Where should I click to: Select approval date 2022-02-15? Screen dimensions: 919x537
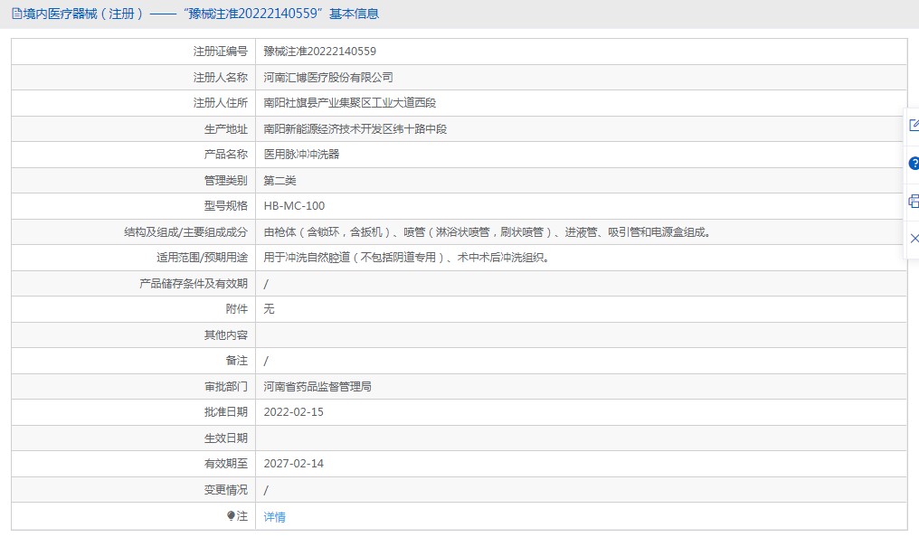tap(294, 412)
